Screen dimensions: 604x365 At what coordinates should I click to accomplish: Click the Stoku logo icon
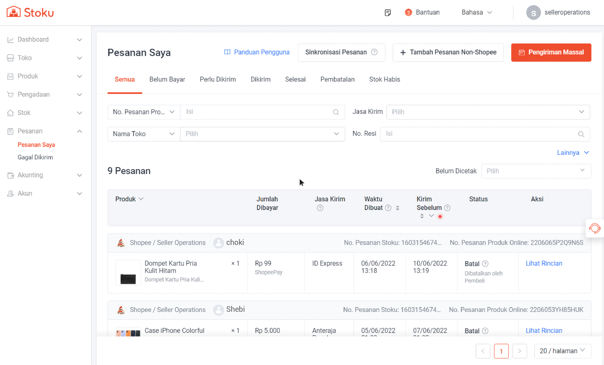[14, 12]
